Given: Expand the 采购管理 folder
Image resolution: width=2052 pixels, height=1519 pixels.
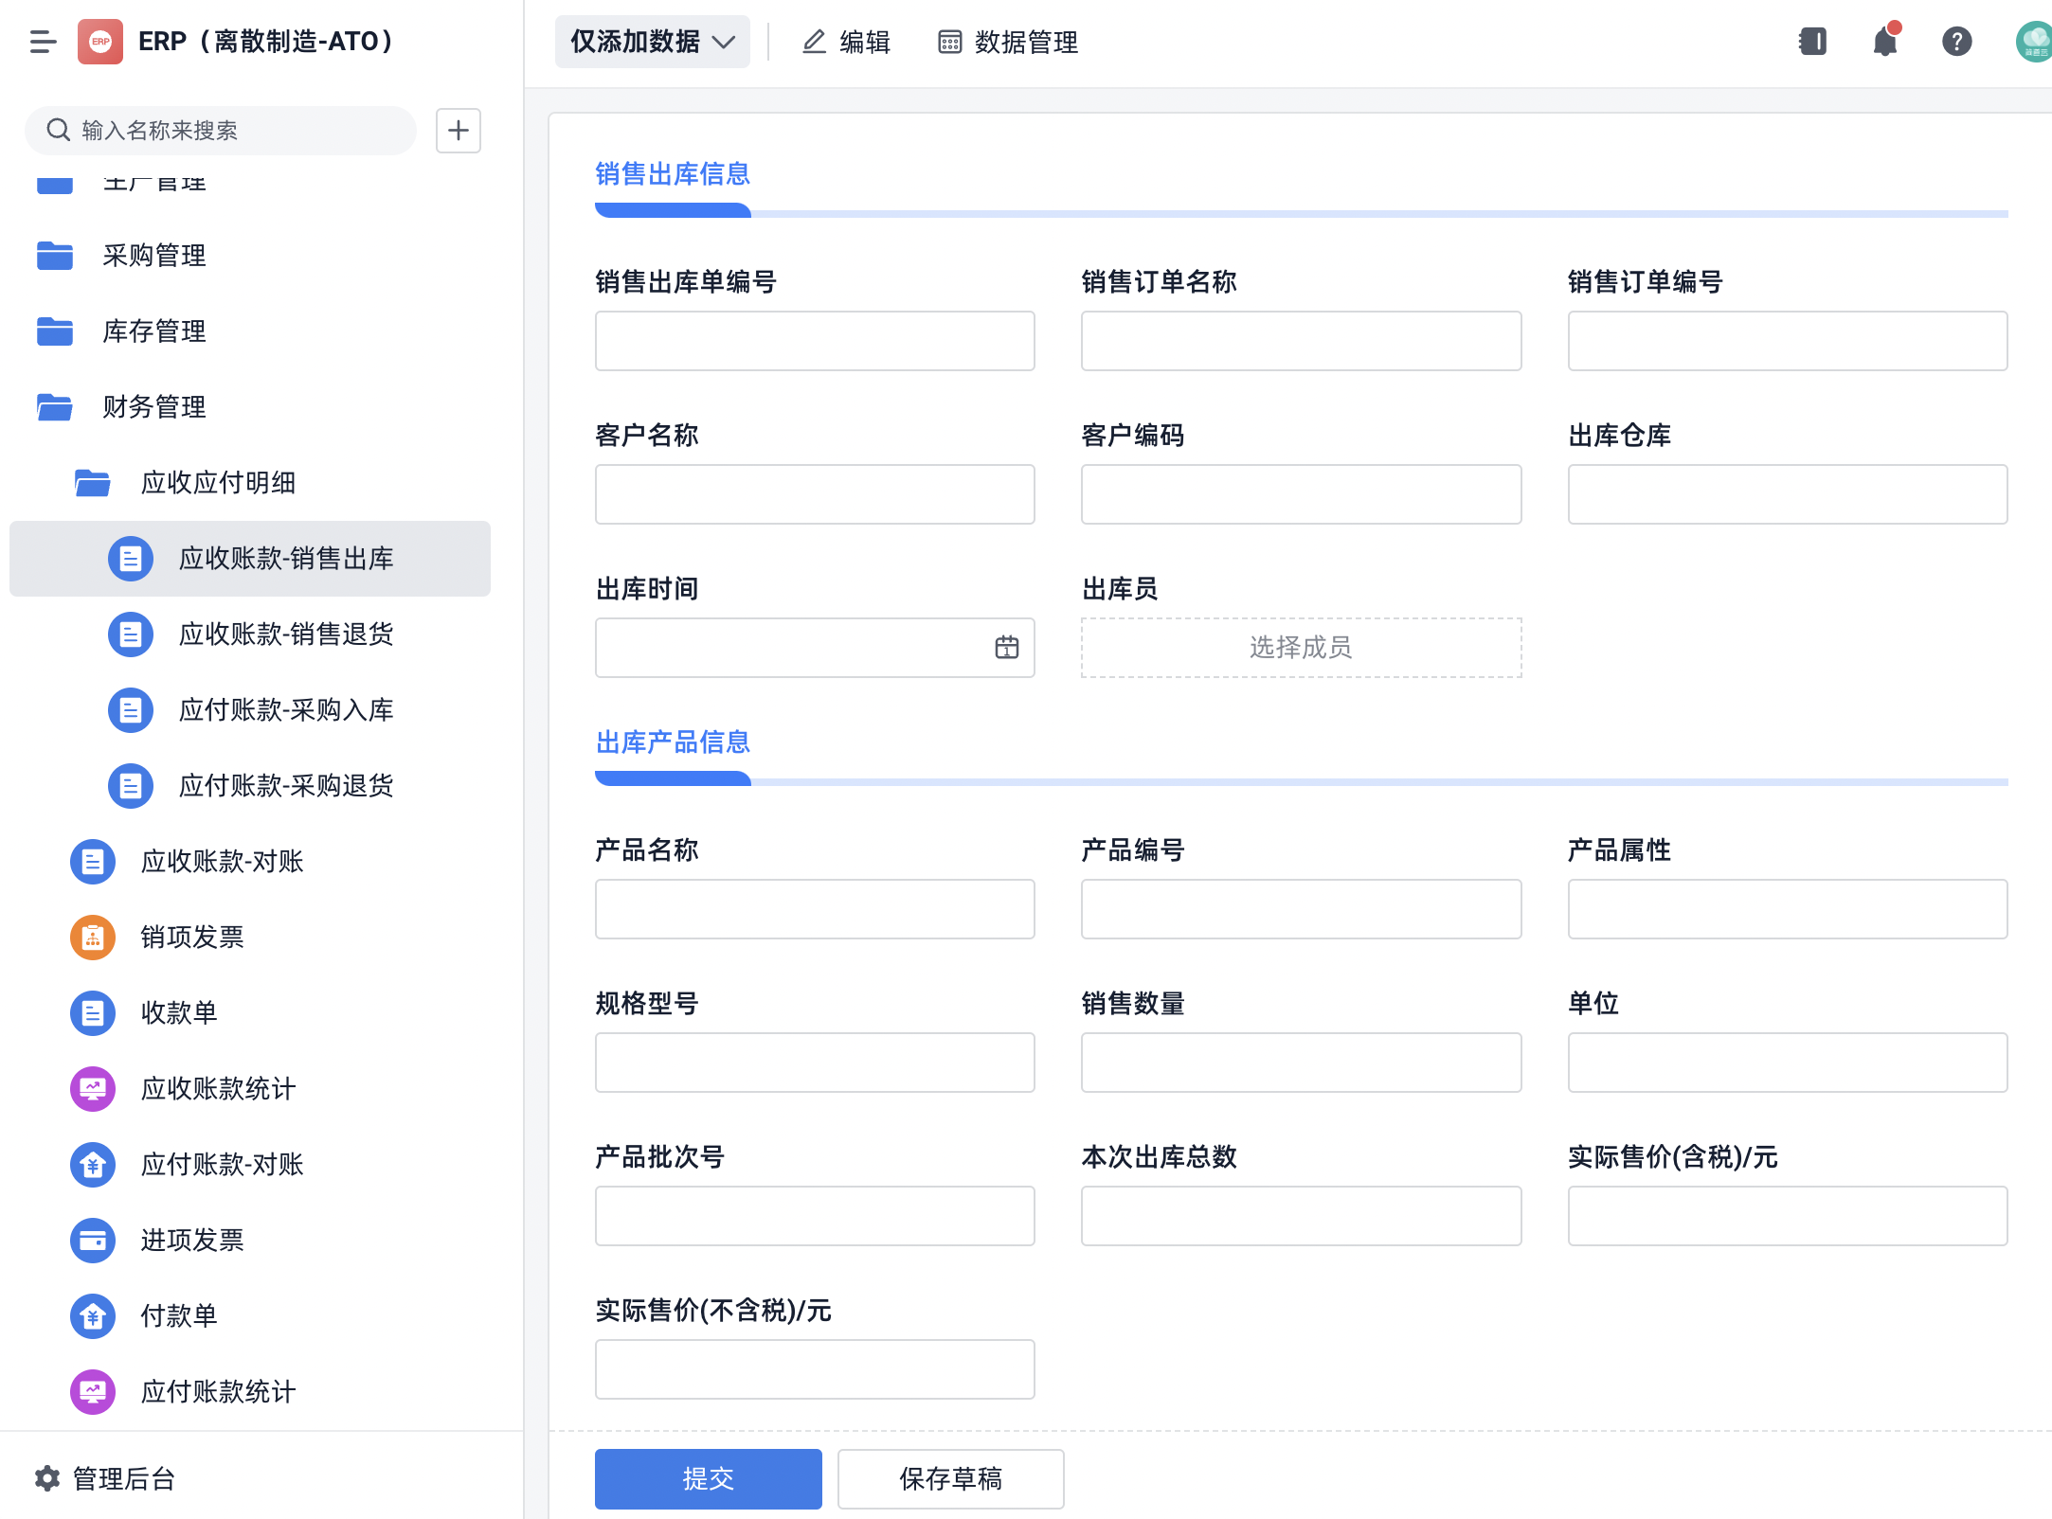Looking at the screenshot, I should [250, 256].
